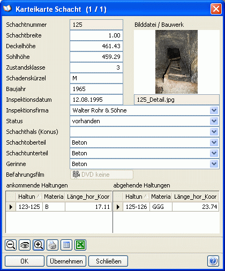Select row marker for 123-125
The width and height of the screenshot is (225, 271).
[11, 207]
